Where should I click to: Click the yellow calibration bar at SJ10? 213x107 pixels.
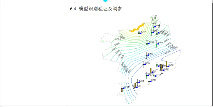[167, 64]
